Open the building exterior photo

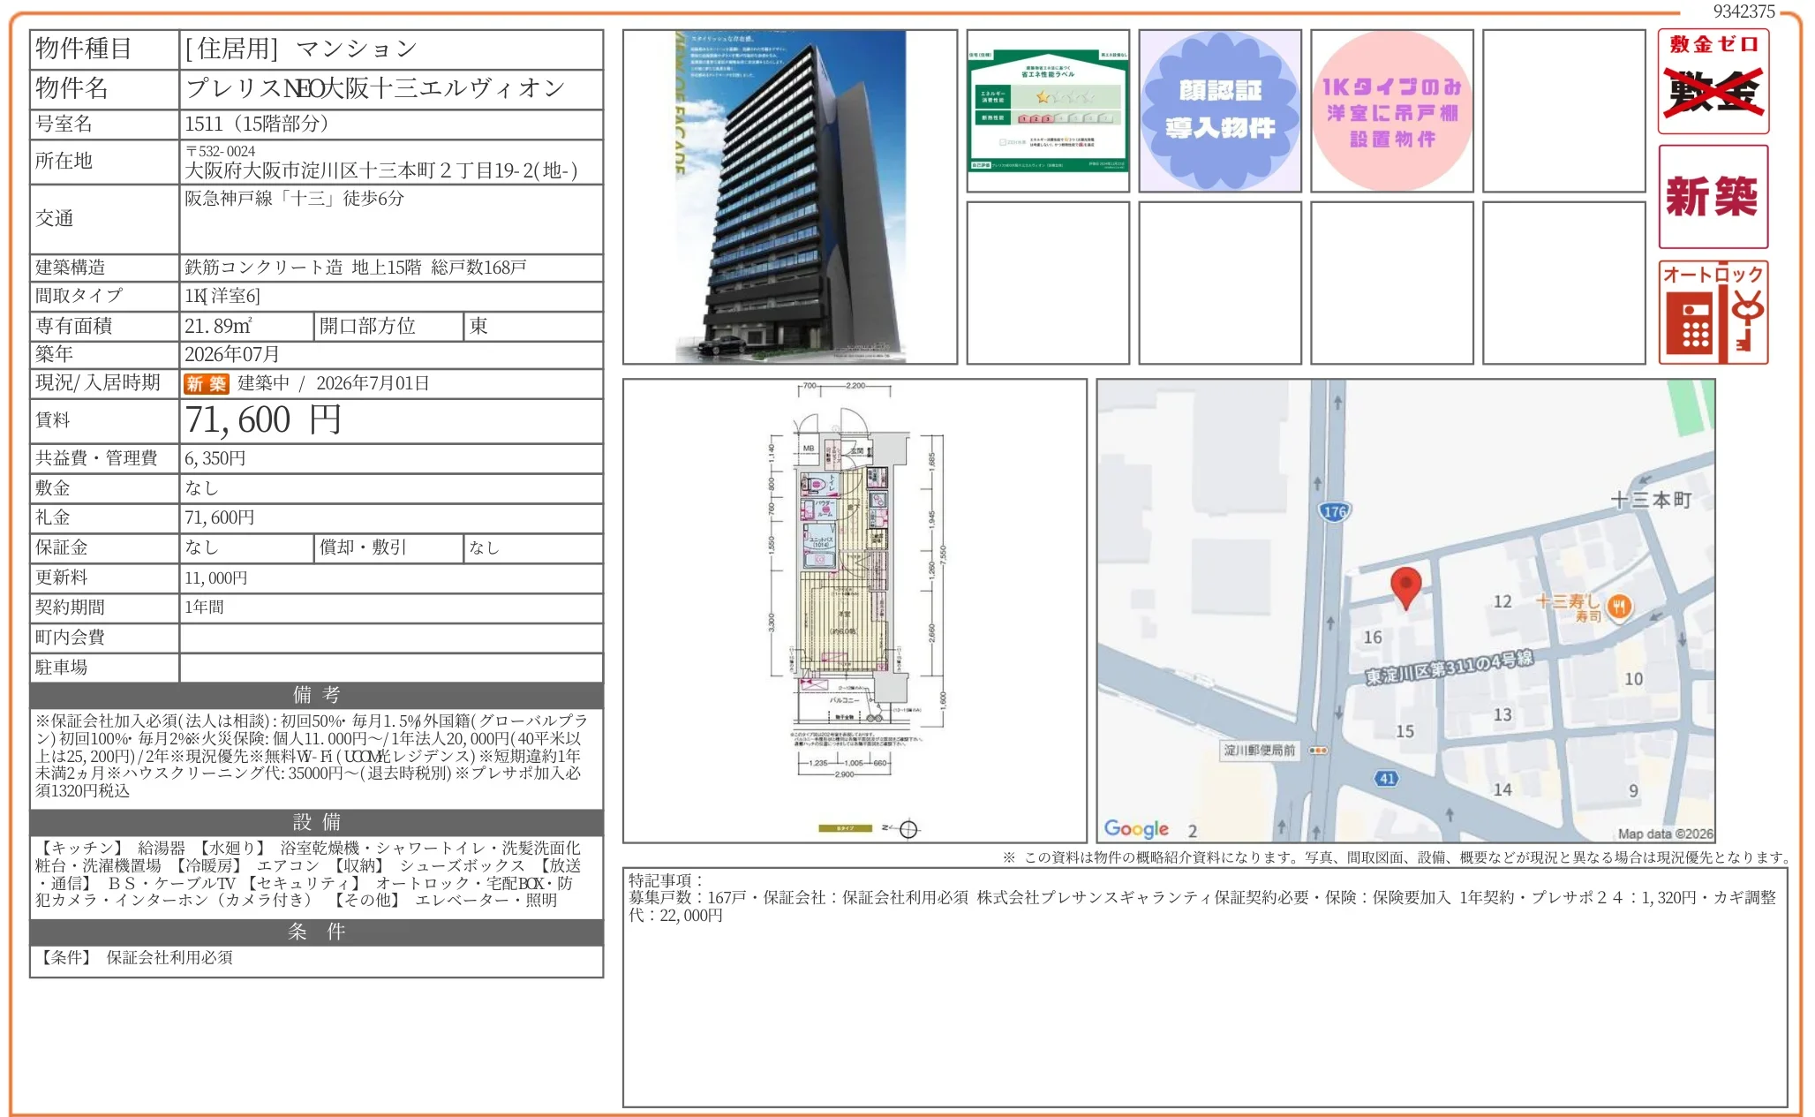point(789,196)
